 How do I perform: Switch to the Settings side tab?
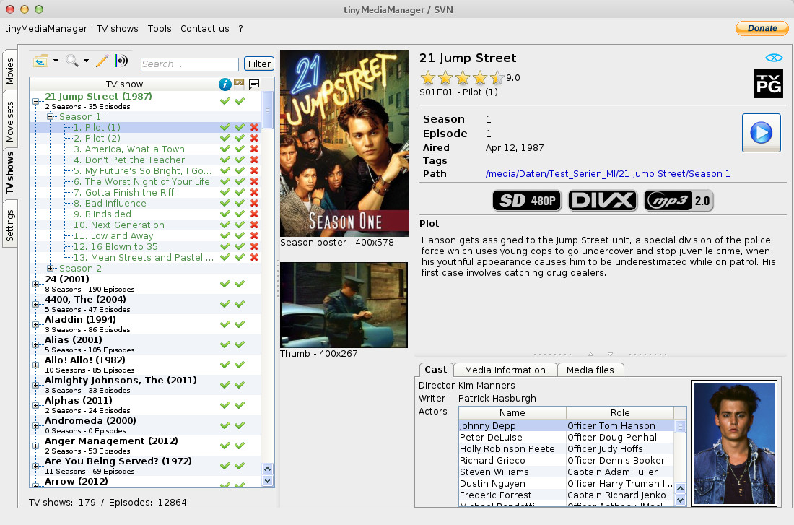9,225
